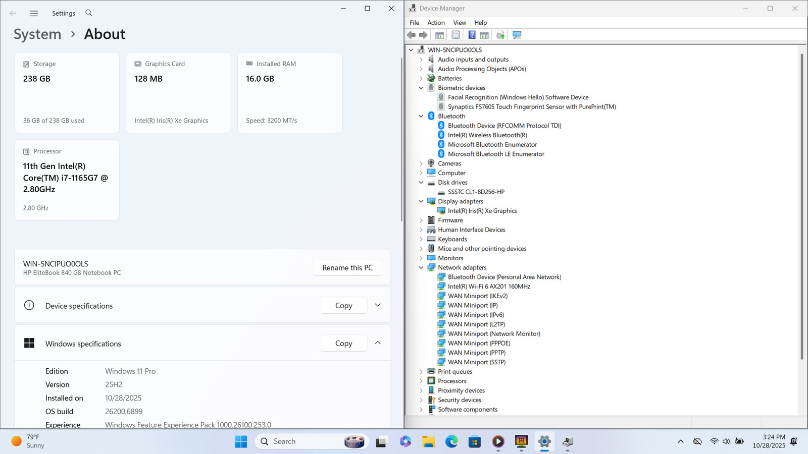
Task: Expand the Keyboards device node
Action: pyautogui.click(x=421, y=239)
